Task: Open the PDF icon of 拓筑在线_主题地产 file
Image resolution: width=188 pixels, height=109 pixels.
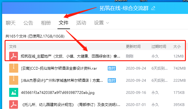Action: (14, 56)
